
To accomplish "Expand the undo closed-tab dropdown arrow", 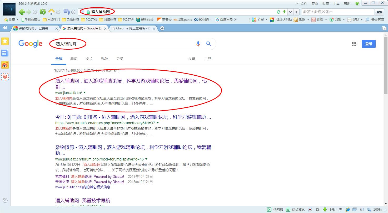I will [73, 12].
